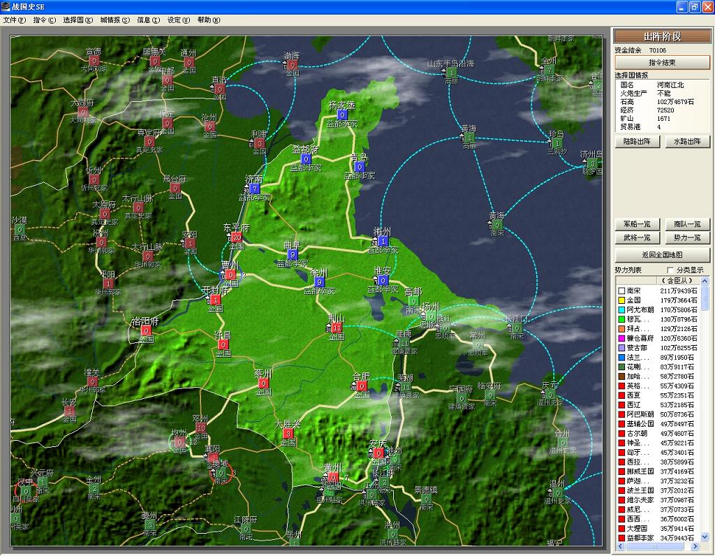This screenshot has height=556, width=715.
Task: Select the red 合肥 castle marker
Action: pyautogui.click(x=361, y=386)
